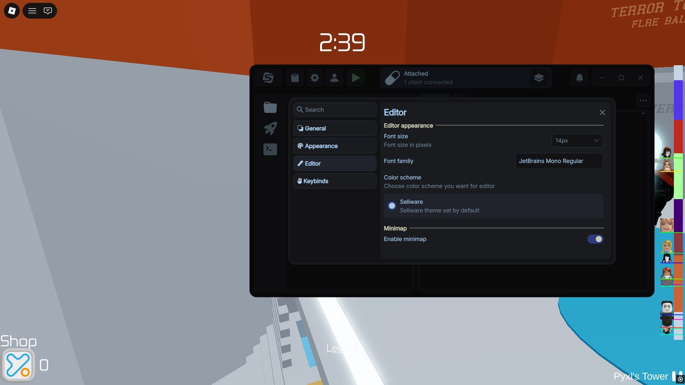Select the Appearance settings tab
The width and height of the screenshot is (685, 385).
click(335, 146)
